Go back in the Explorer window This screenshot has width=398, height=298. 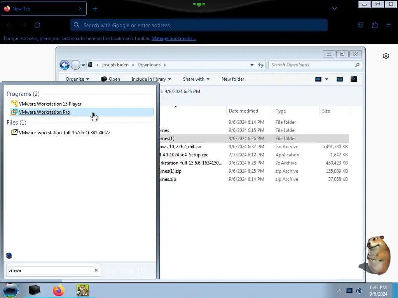pyautogui.click(x=65, y=65)
